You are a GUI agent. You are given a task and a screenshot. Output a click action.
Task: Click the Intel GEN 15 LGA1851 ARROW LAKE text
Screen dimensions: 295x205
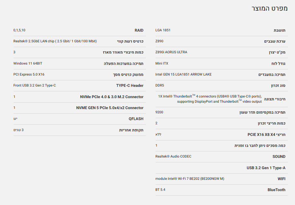pos(183,75)
